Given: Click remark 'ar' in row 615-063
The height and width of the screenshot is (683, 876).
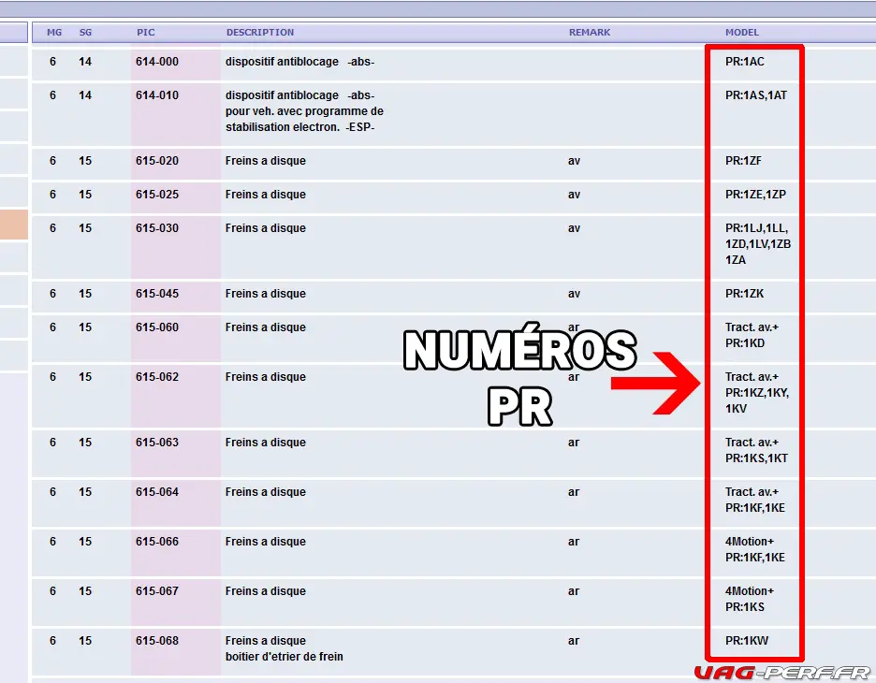Looking at the screenshot, I should tap(573, 443).
